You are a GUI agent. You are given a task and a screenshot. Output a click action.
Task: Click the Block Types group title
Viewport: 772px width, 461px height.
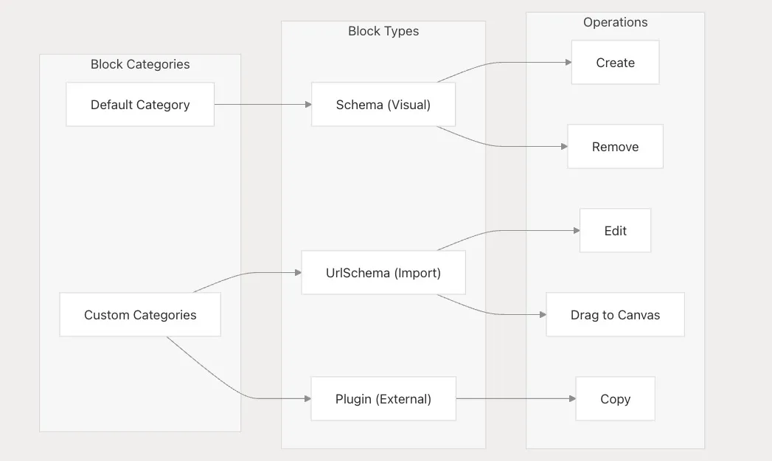tap(383, 31)
